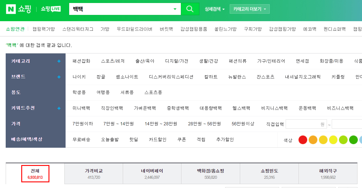This screenshot has height=188, width=362.
Task: Switch to the 가격비교 tab
Action: pyautogui.click(x=94, y=174)
